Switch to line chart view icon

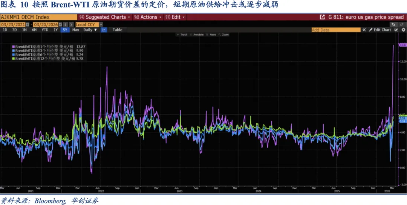point(104,30)
